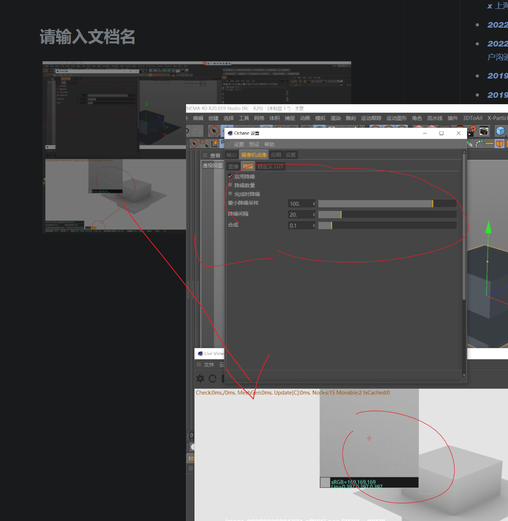Click the stepper arrows of 合成
This screenshot has height=521, width=508.
point(314,226)
